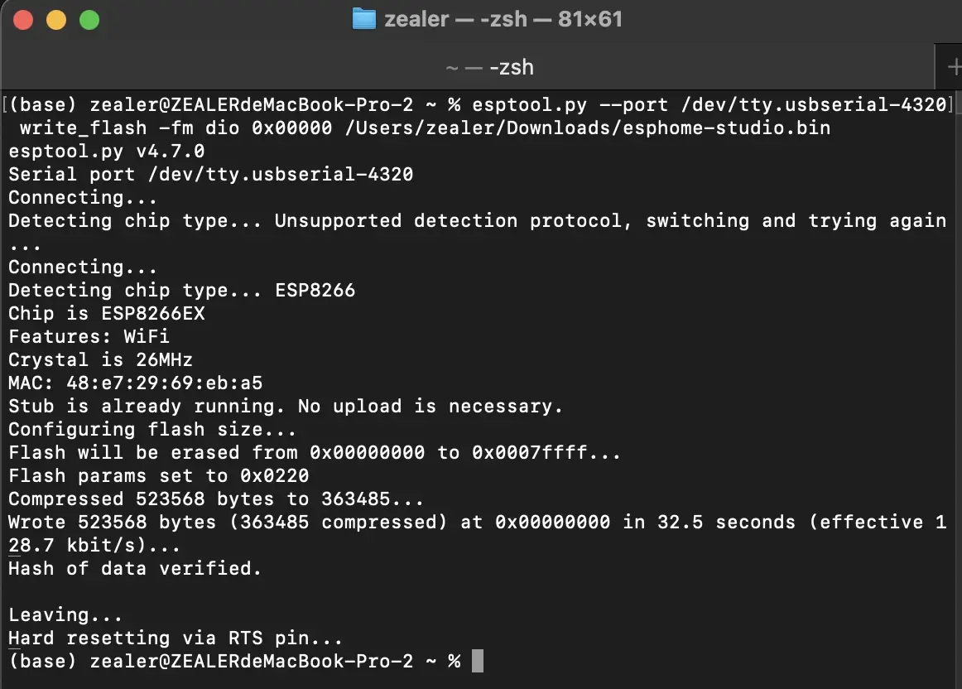Click the window title "zealer — -zsh — 81×61"
The width and height of the screenshot is (962, 689).
pyautogui.click(x=503, y=19)
